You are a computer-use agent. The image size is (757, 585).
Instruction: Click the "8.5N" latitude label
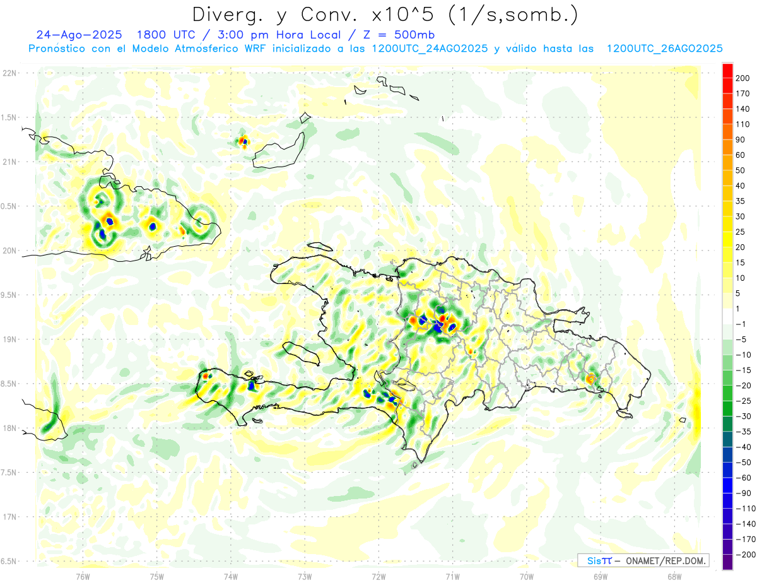pos(9,384)
